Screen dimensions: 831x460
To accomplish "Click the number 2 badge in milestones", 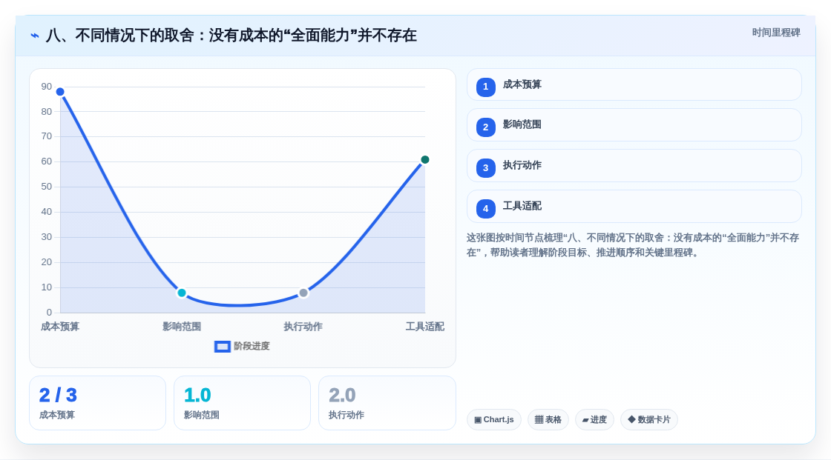I will 485,127.
